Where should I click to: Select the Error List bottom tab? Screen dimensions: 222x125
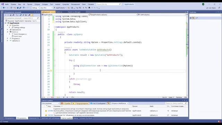click(x=67, y=118)
